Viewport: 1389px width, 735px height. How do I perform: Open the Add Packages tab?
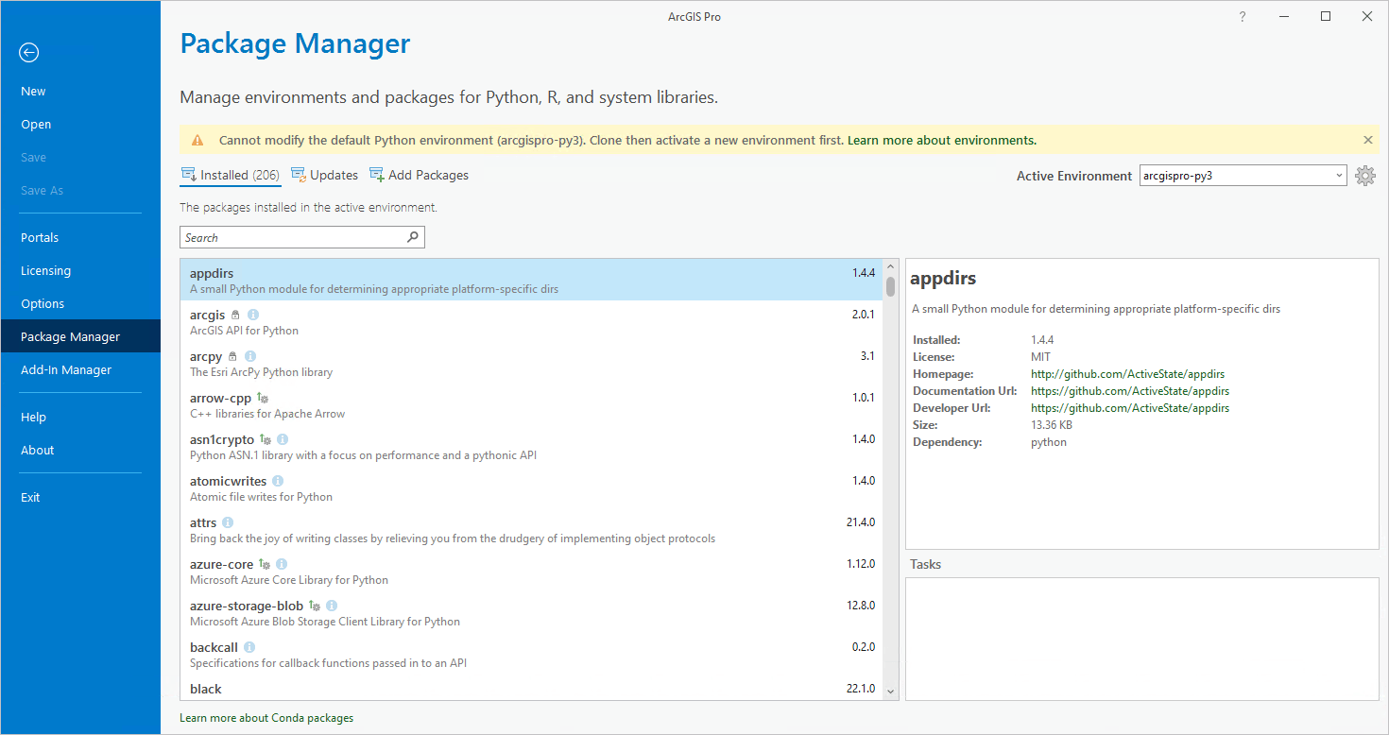coord(420,174)
